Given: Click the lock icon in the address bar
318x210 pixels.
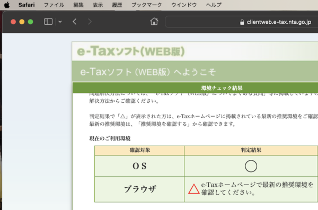Looking at the screenshot, I should coord(242,22).
